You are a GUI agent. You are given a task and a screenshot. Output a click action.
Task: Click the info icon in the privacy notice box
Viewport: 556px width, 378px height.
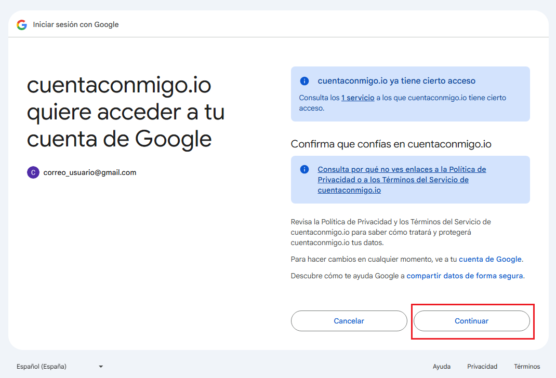click(304, 169)
